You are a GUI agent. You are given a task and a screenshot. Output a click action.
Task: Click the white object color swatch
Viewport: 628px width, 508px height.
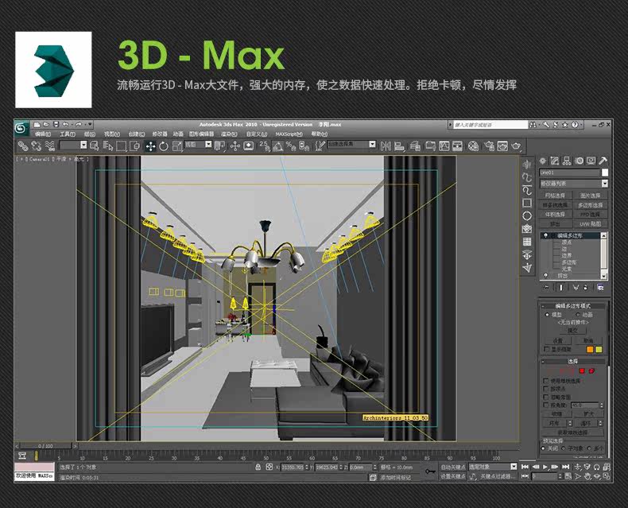point(605,173)
